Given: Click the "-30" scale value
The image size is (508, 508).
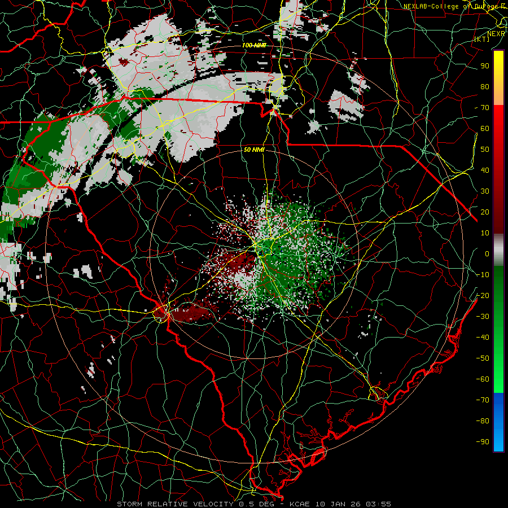Looking at the screenshot, I should [x=483, y=317].
